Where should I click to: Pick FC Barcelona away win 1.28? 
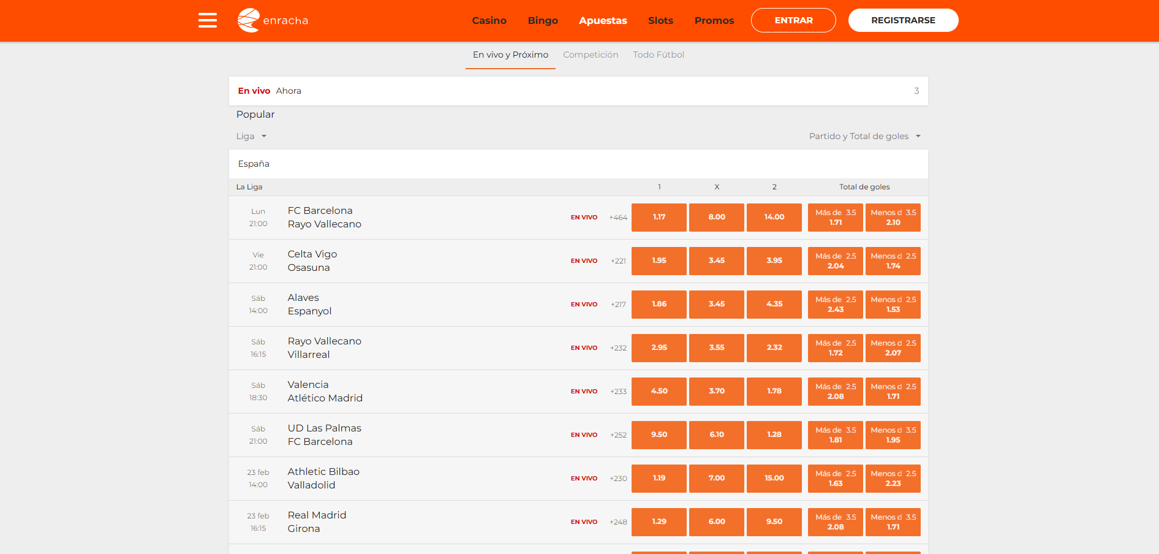(774, 435)
